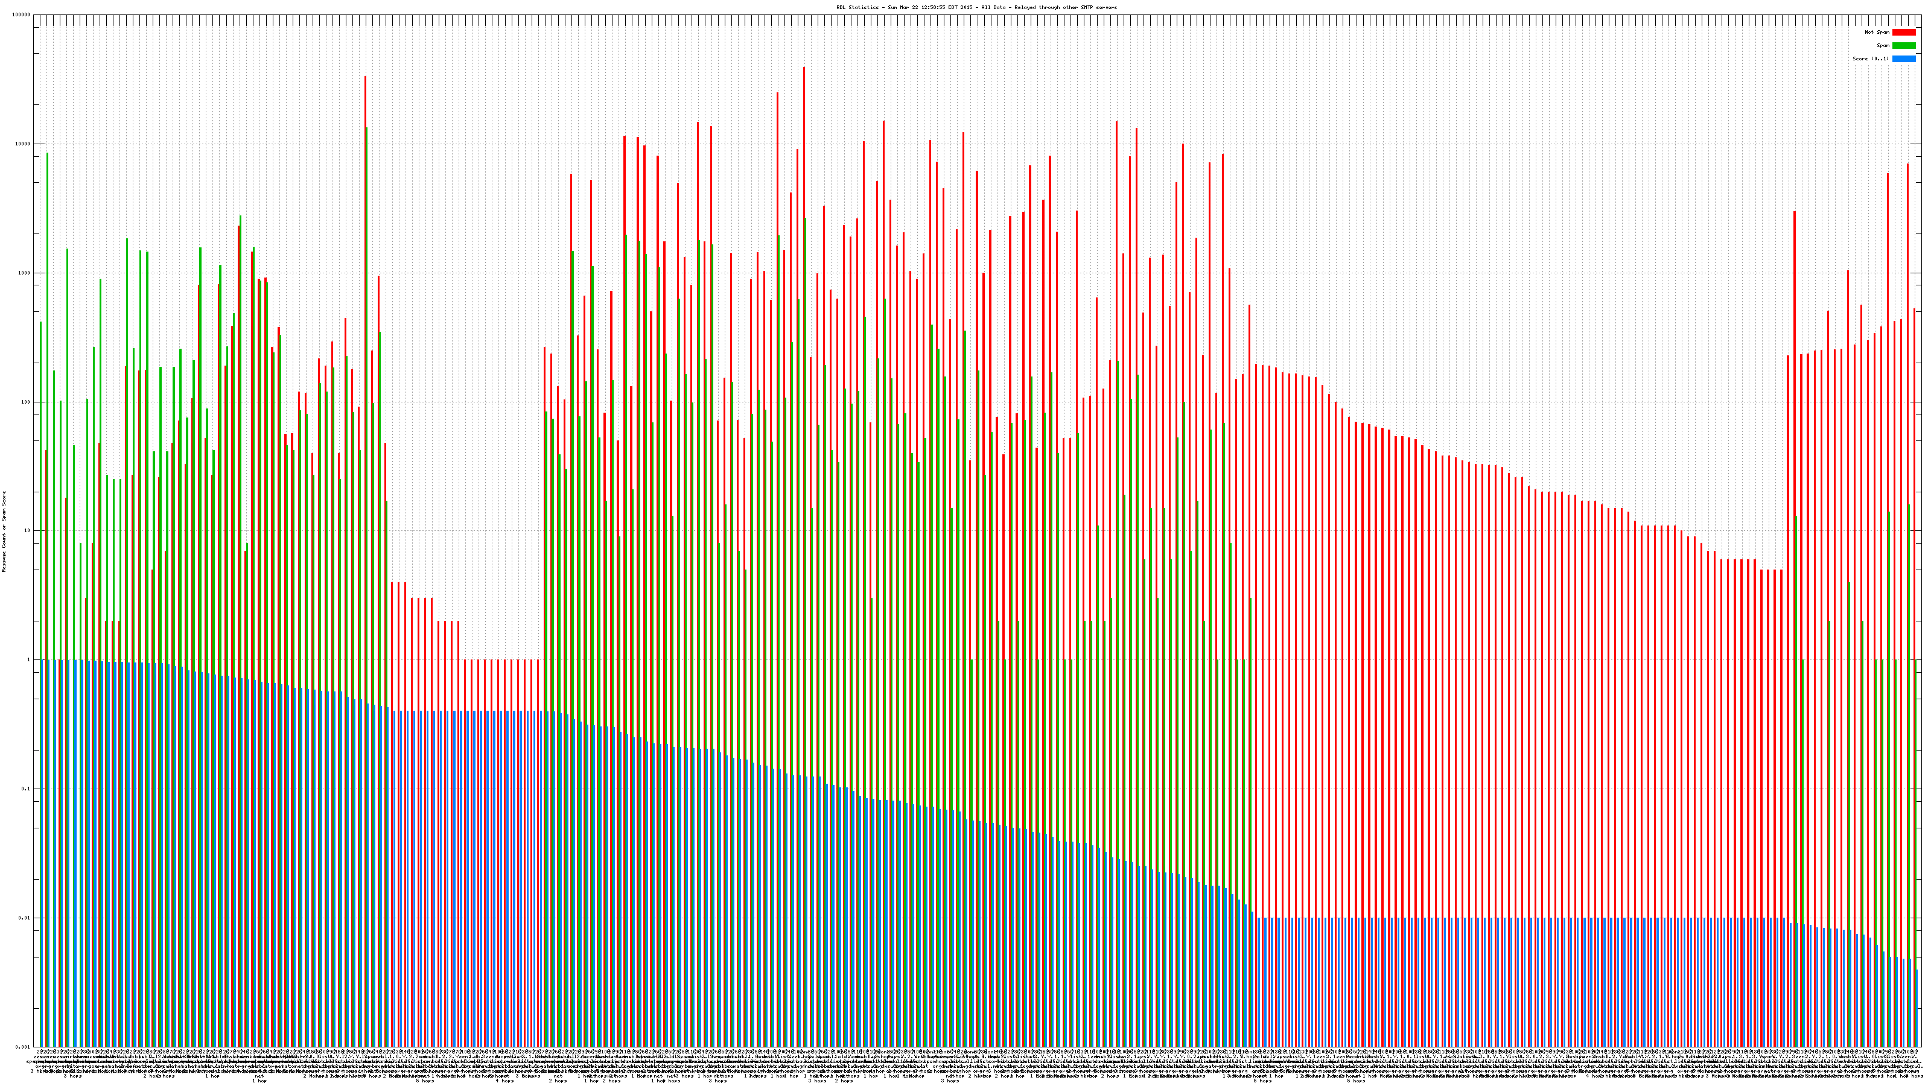
Task: Click the 100000 y-axis tick label
Action: tap(22, 15)
